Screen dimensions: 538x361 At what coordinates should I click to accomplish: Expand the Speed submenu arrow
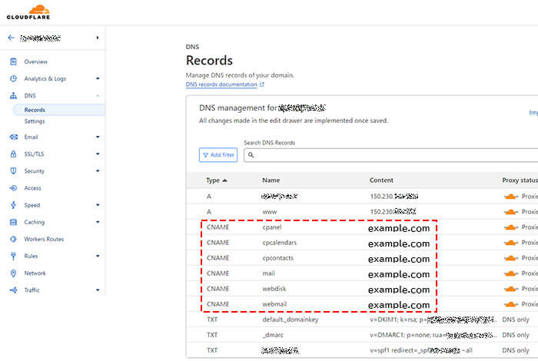tap(98, 205)
